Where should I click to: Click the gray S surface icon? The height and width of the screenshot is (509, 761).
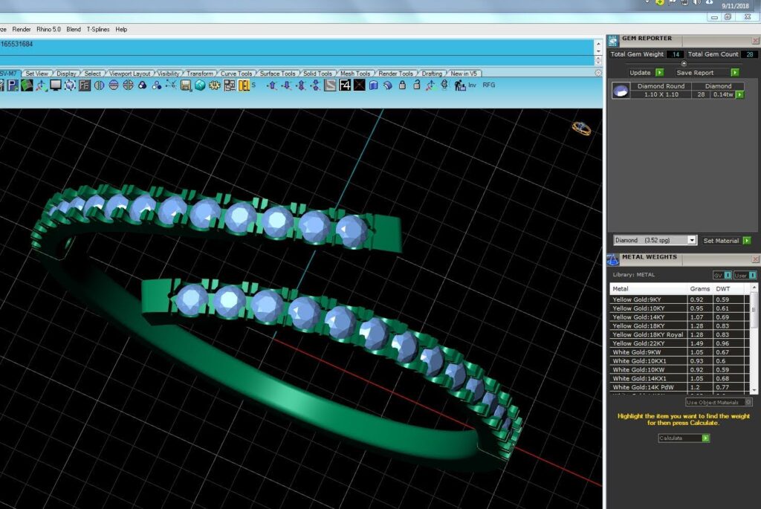[330, 85]
